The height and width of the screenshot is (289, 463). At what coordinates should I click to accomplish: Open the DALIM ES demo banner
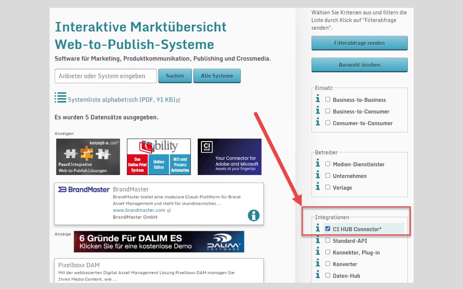point(159,242)
